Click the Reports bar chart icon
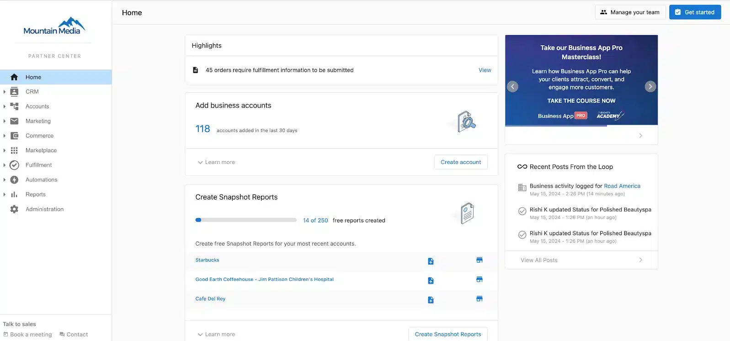The height and width of the screenshot is (341, 730). [x=14, y=194]
